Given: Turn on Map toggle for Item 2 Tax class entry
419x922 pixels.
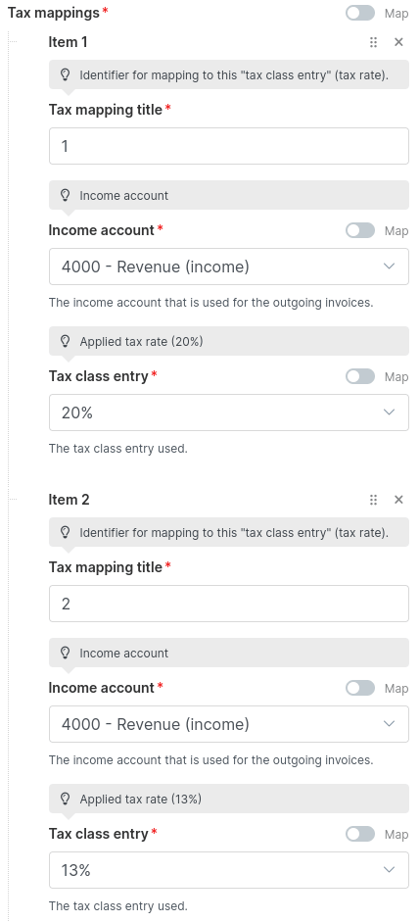Looking at the screenshot, I should [x=359, y=834].
